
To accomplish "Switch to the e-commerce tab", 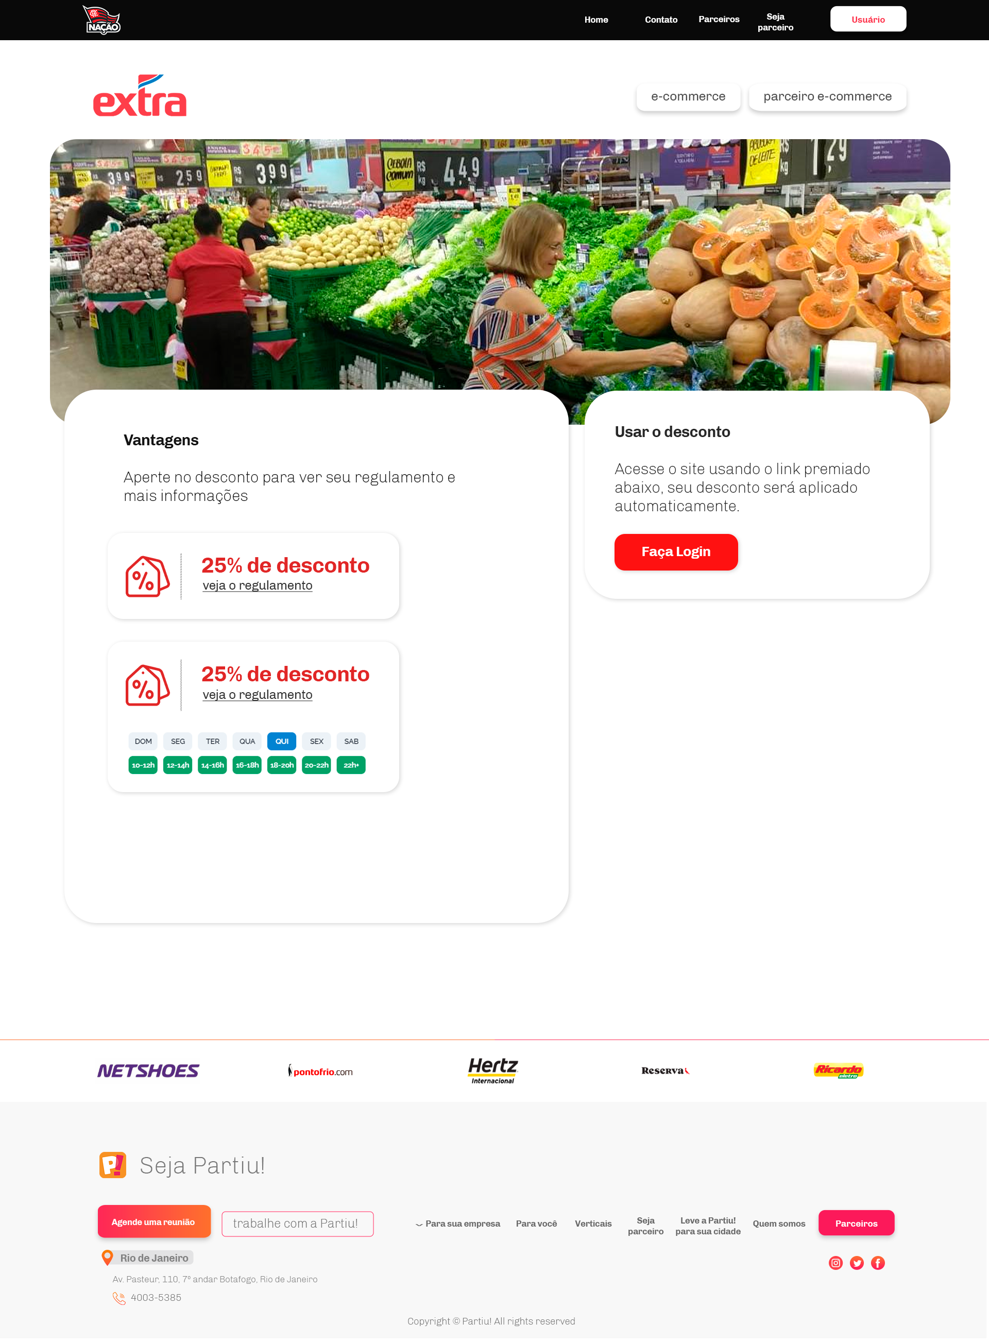I will [688, 96].
